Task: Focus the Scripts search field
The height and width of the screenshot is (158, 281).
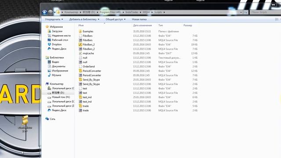Action: click(x=265, y=12)
